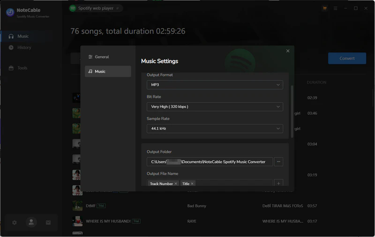Open the settings gear icon in the sidebar

pos(15,223)
